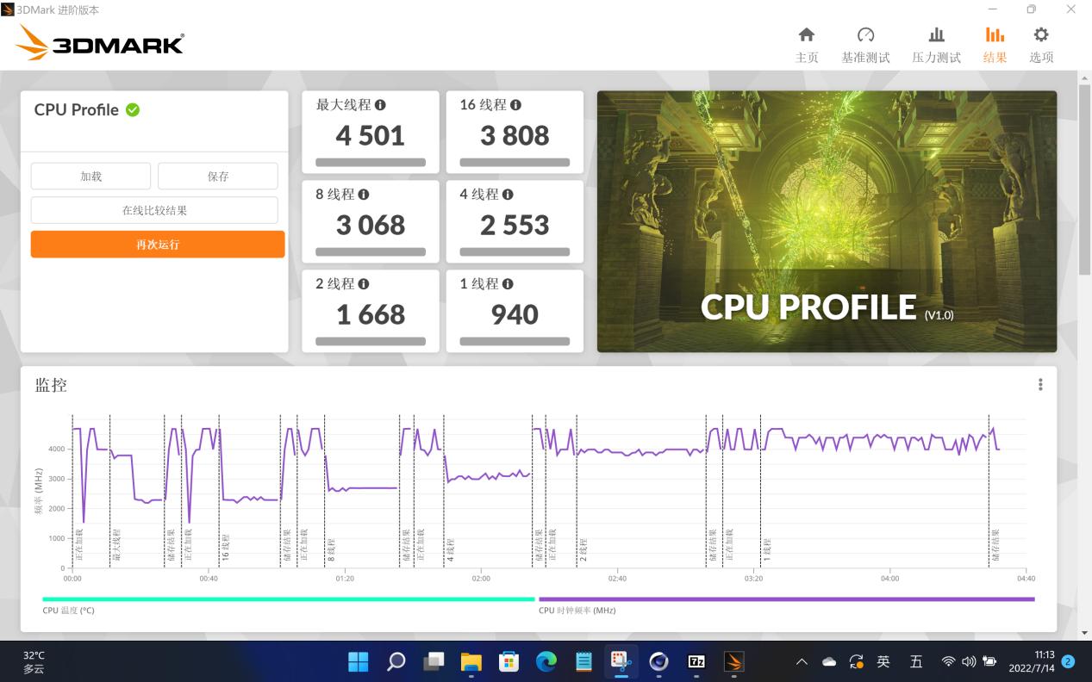Click the vertical scrollbar thumb
The height and width of the screenshot is (682, 1092).
point(1084,180)
